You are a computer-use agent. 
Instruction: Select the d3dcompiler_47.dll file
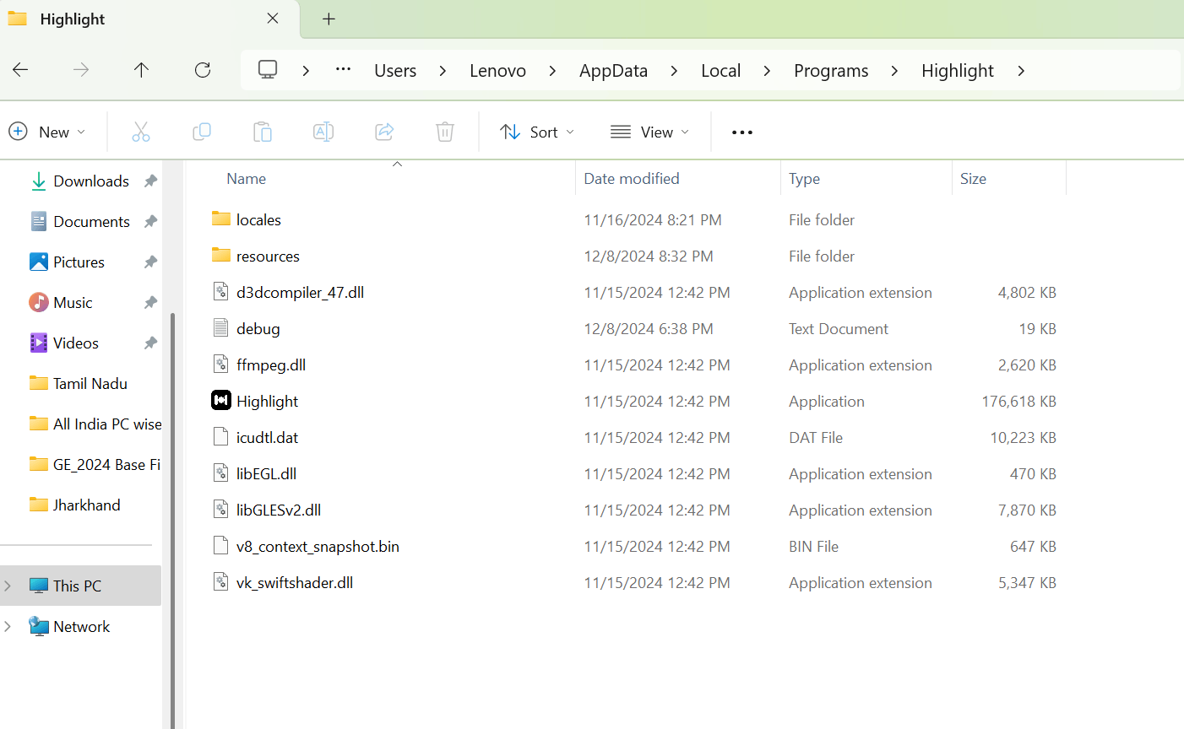tap(300, 292)
